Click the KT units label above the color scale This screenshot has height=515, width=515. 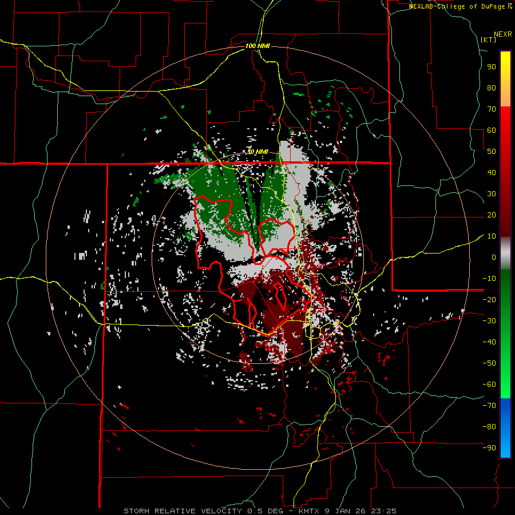tap(489, 39)
